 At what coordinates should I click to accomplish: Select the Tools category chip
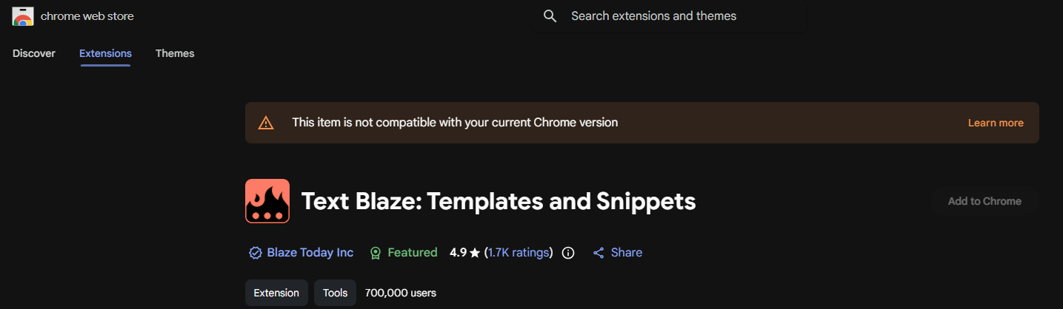[335, 293]
